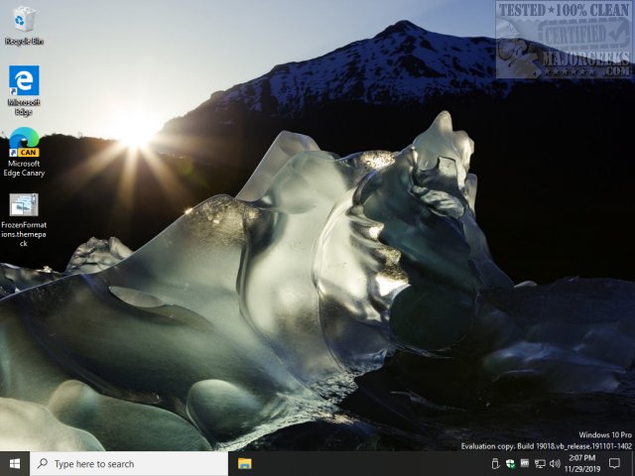This screenshot has width=635, height=476.
Task: Select the Recycle Bin desktop icon
Action: point(24,25)
